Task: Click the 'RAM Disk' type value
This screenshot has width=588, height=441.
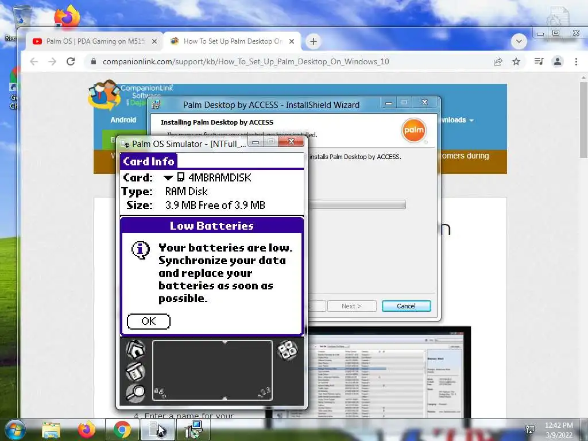Action: (187, 192)
